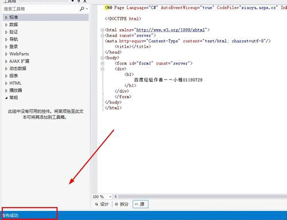Click the meta http-equiv Content-Type line
This screenshot has height=220, width=287.
pyautogui.click(x=188, y=41)
